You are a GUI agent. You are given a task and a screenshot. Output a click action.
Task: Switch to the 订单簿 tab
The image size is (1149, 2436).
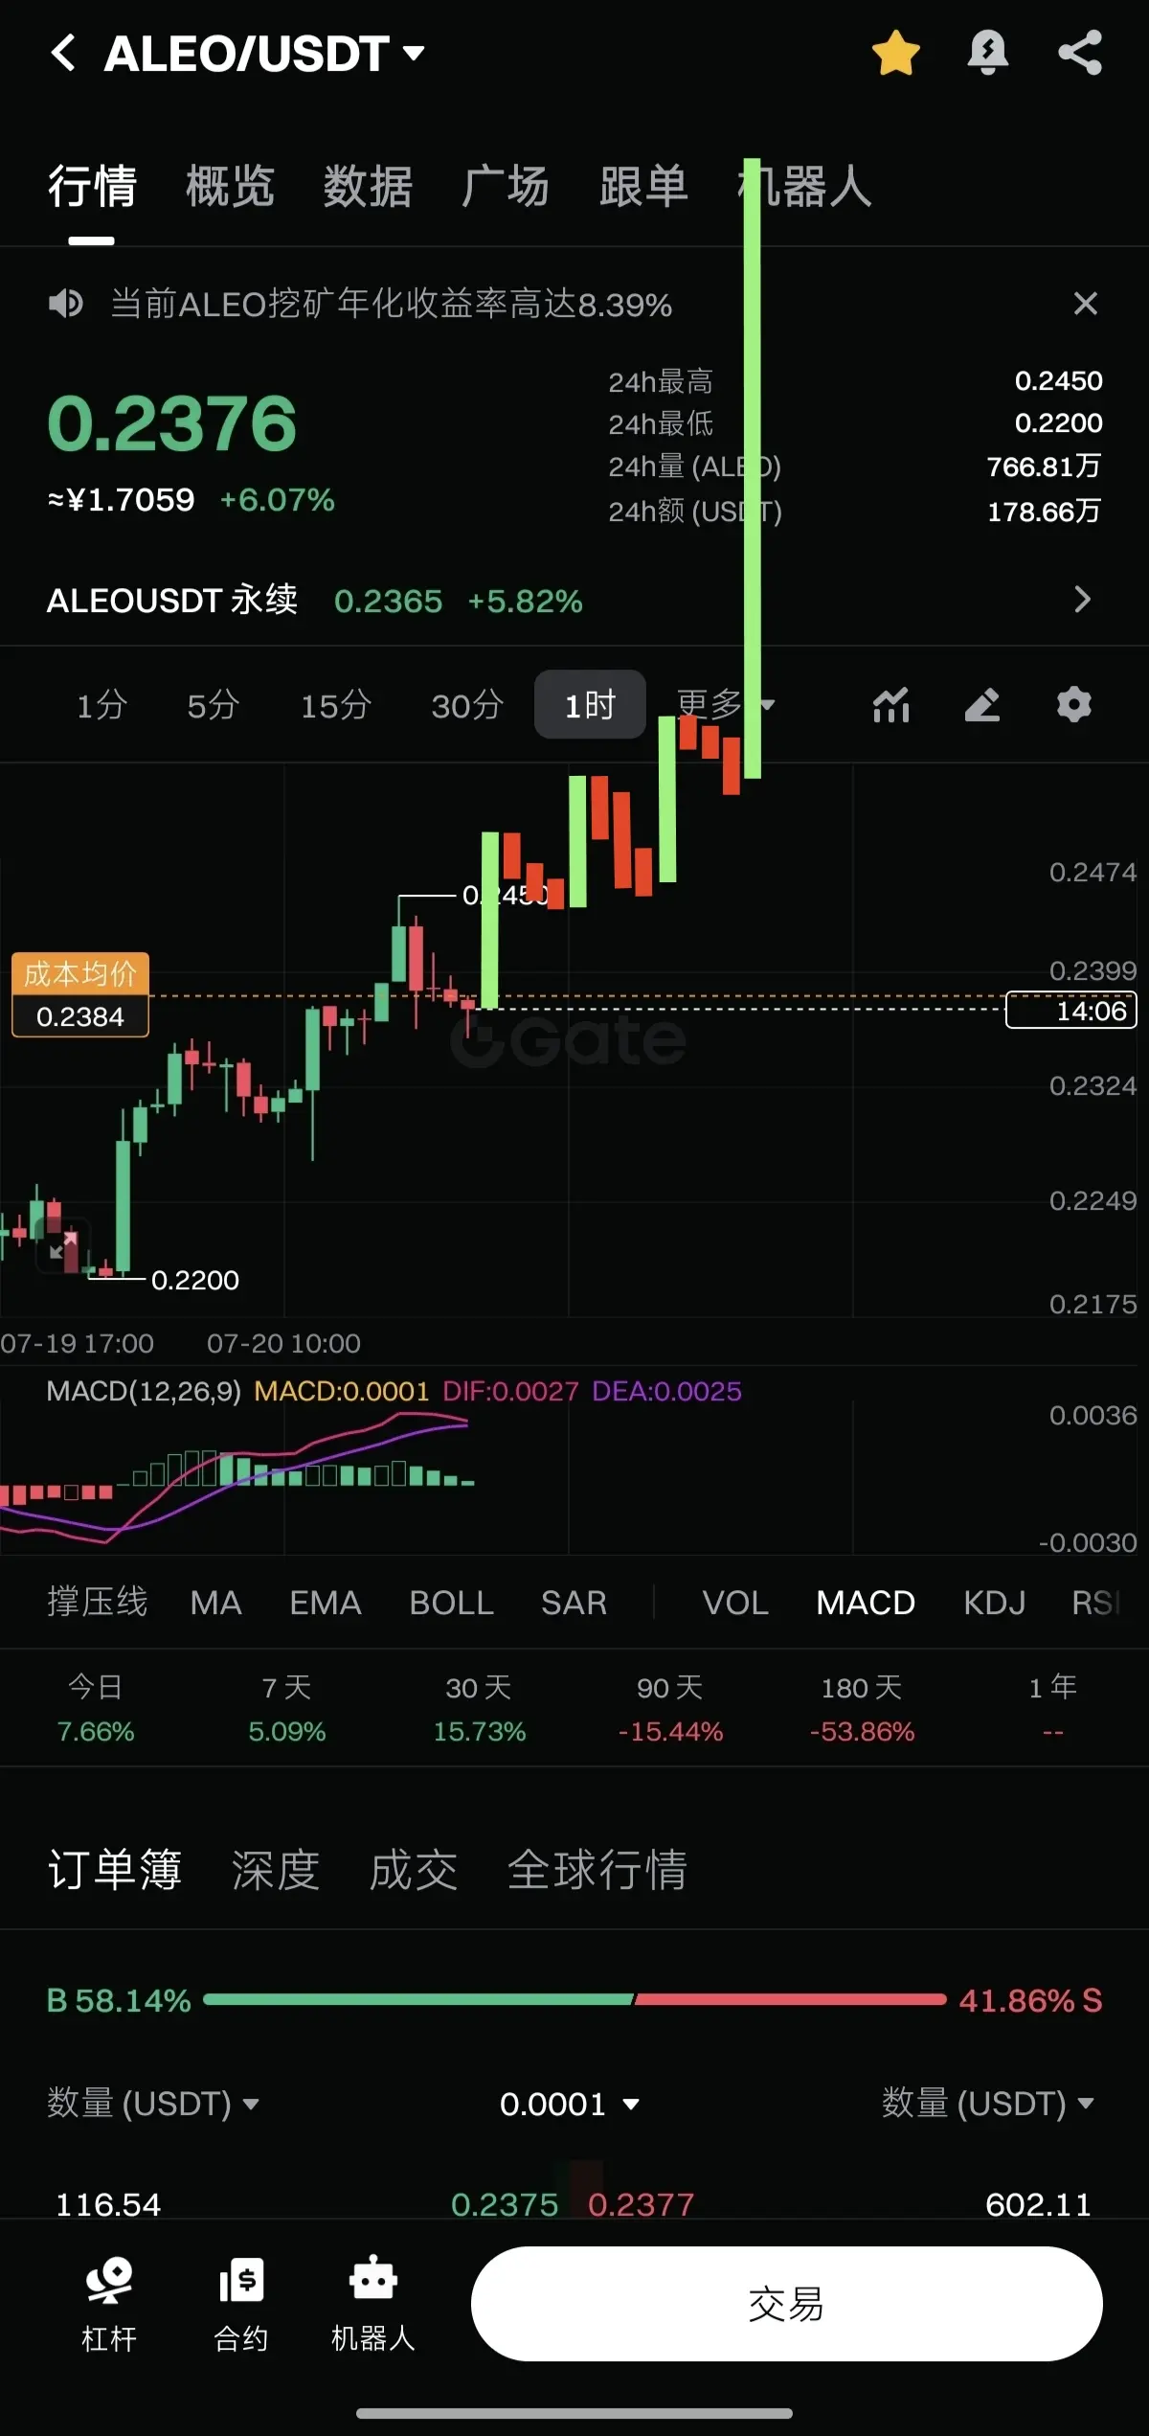pos(115,1869)
